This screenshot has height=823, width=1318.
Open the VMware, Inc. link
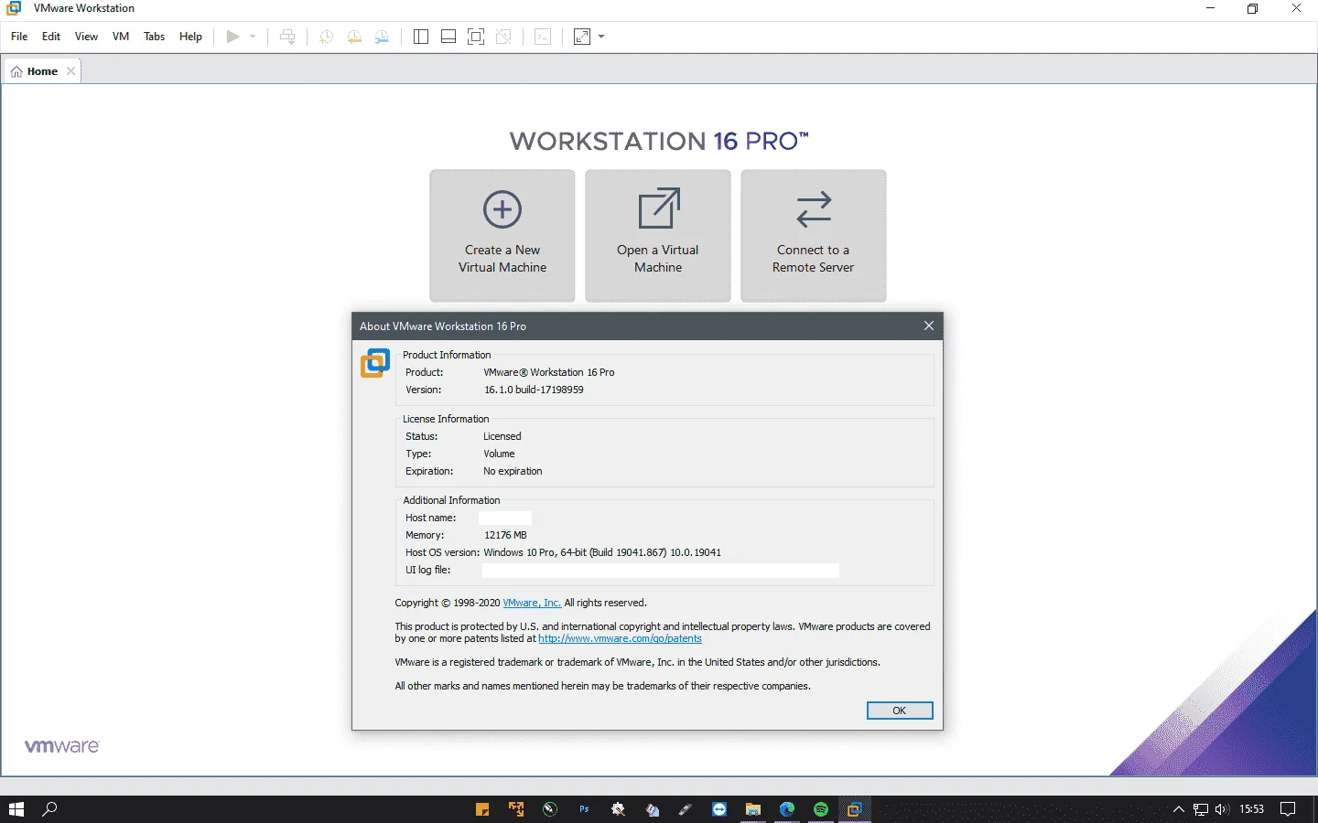(x=532, y=603)
